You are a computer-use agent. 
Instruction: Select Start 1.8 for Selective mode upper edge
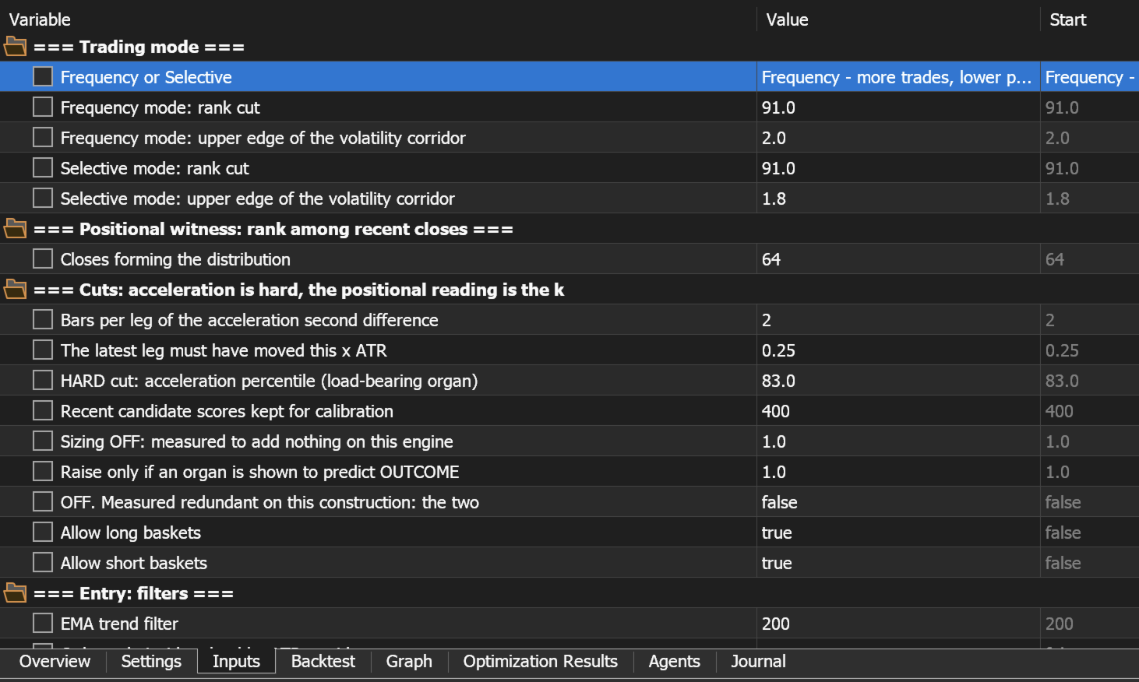1090,199
